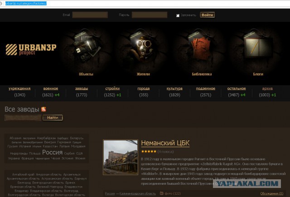Filter by Германия country tag
This screenshot has width=290, height=197.
click(64, 142)
